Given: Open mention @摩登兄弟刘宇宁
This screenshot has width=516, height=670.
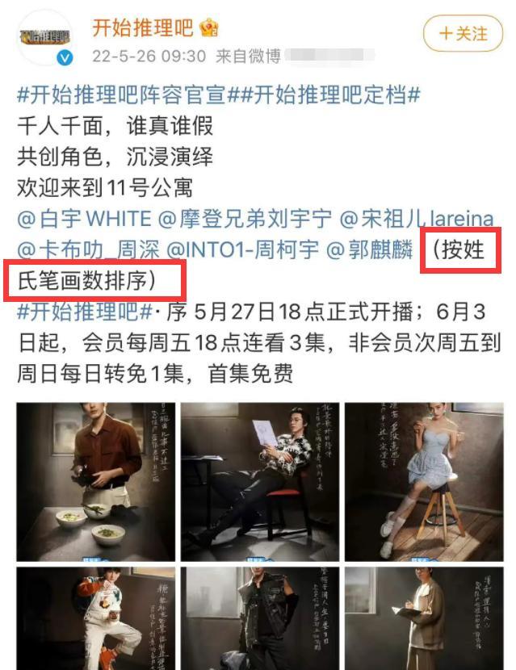Looking at the screenshot, I should [x=245, y=219].
